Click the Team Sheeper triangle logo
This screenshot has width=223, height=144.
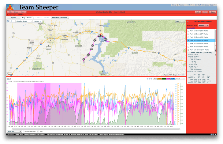10,7
